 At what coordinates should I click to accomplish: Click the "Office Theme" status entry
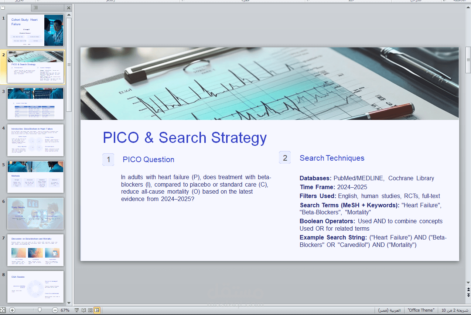[x=421, y=310]
